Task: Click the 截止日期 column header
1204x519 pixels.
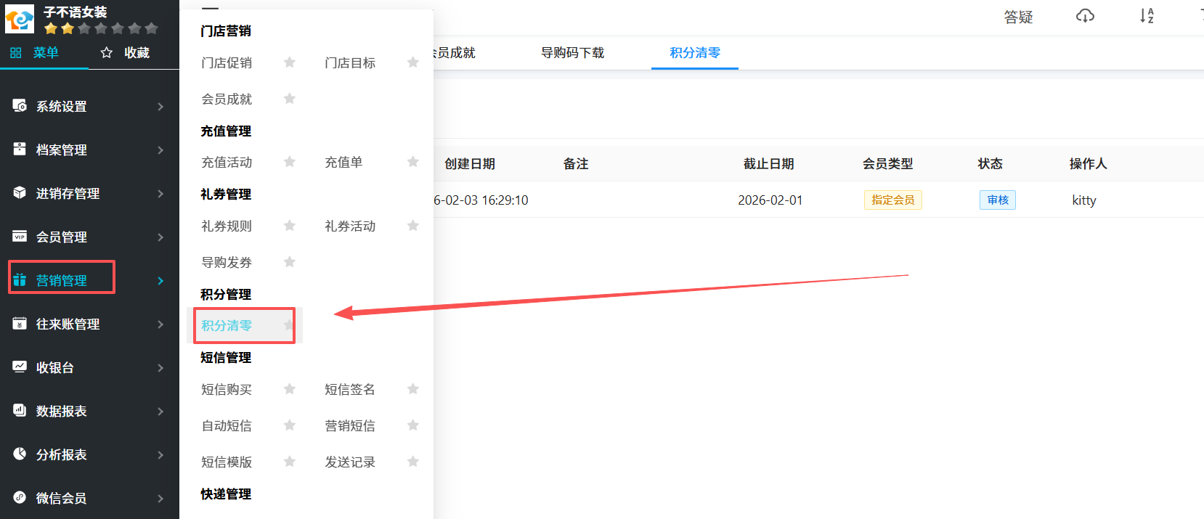Action: pyautogui.click(x=768, y=164)
